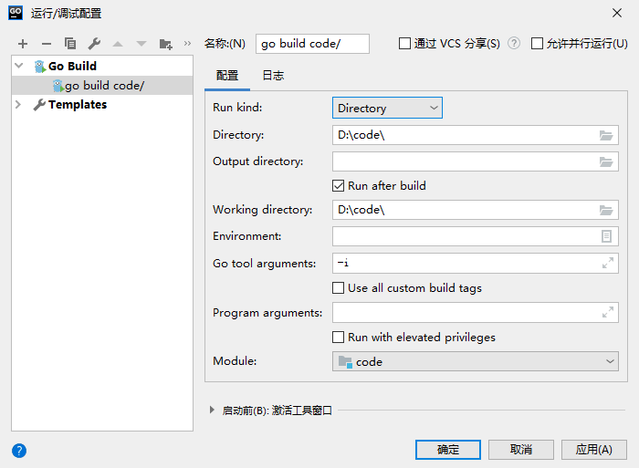Remove the selected configuration with minus icon

coord(47,44)
